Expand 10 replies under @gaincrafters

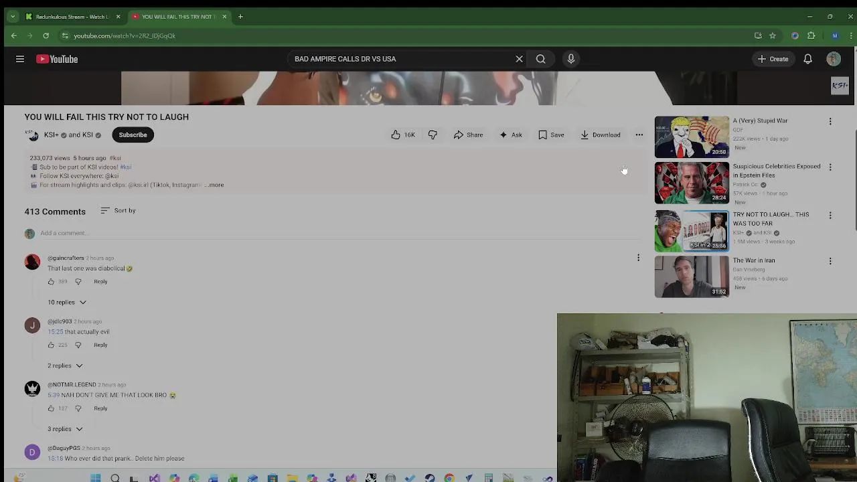click(x=66, y=302)
